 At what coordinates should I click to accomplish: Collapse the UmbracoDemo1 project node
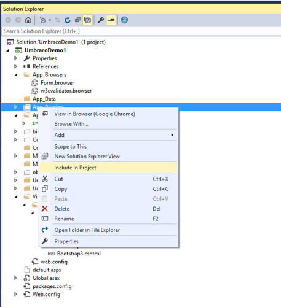point(8,50)
